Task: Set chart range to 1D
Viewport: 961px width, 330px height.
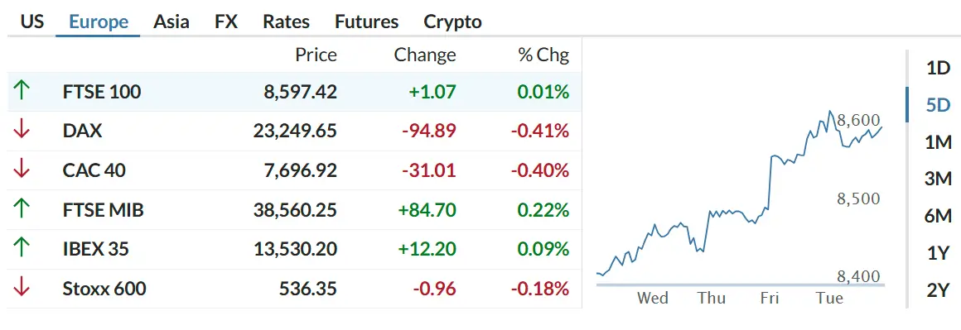Action: 938,68
